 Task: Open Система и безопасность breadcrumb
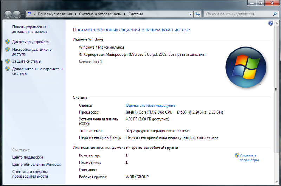point(100,14)
